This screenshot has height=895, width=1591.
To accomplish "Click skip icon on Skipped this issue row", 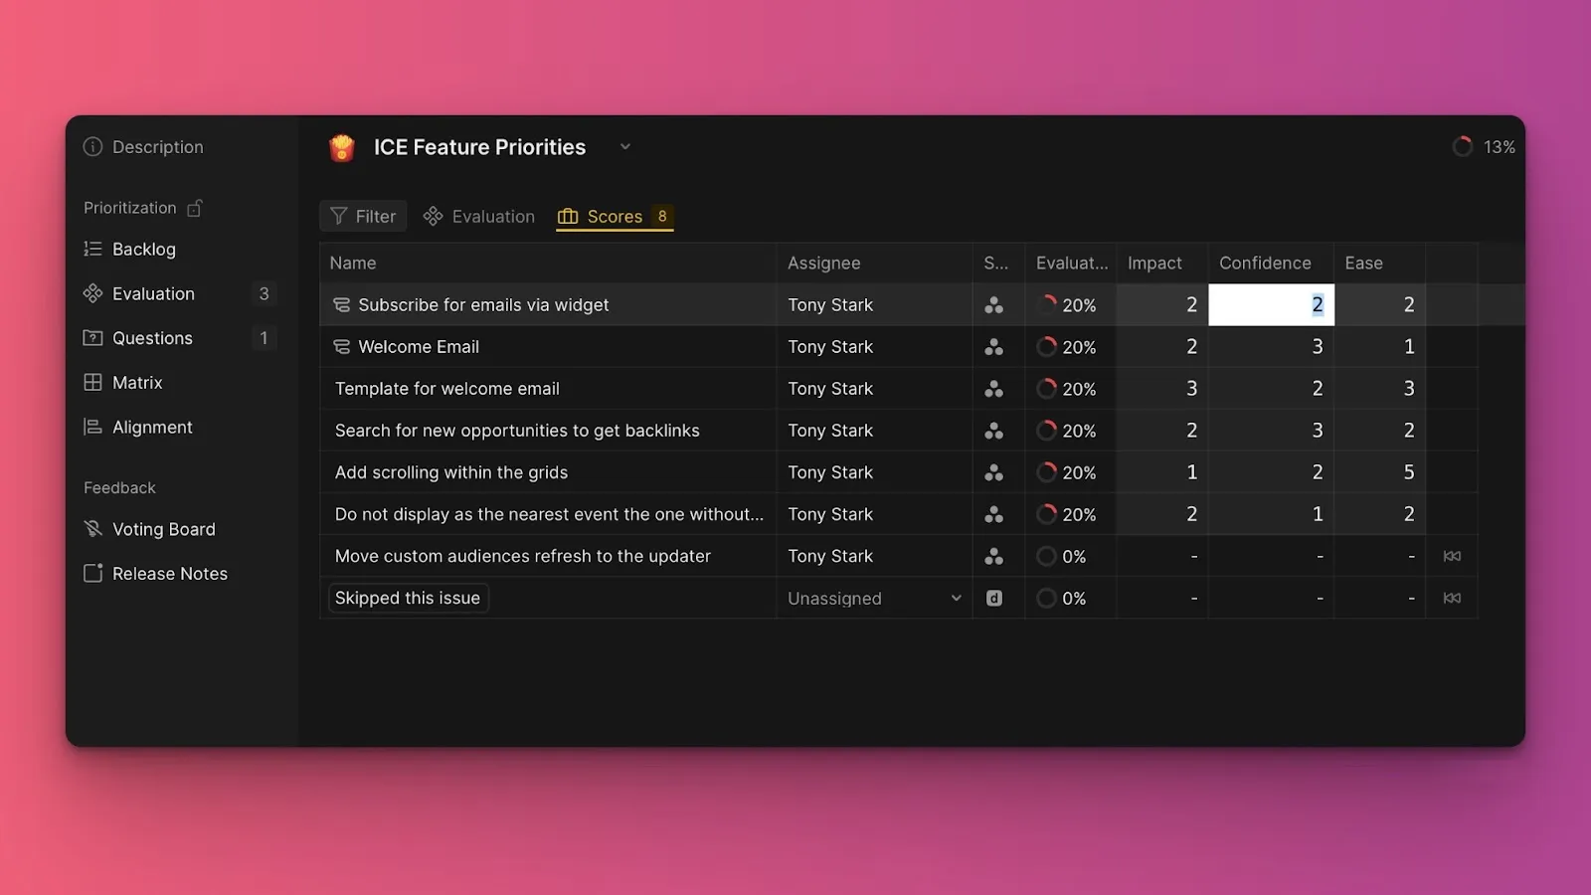I will [x=1452, y=599].
